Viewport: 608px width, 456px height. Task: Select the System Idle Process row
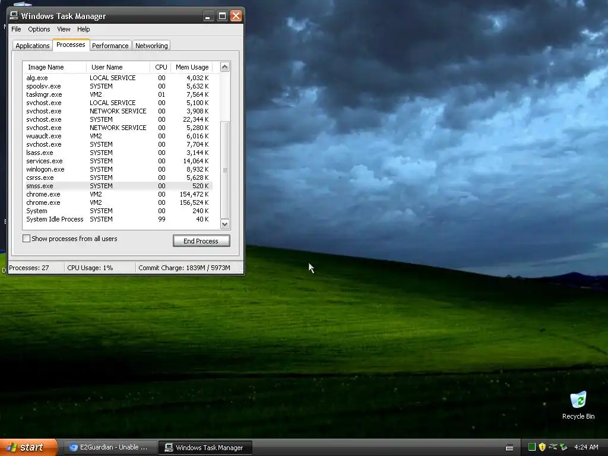[118, 220]
